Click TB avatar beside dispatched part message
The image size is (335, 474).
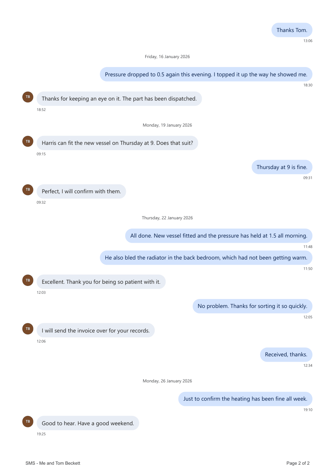click(x=28, y=97)
